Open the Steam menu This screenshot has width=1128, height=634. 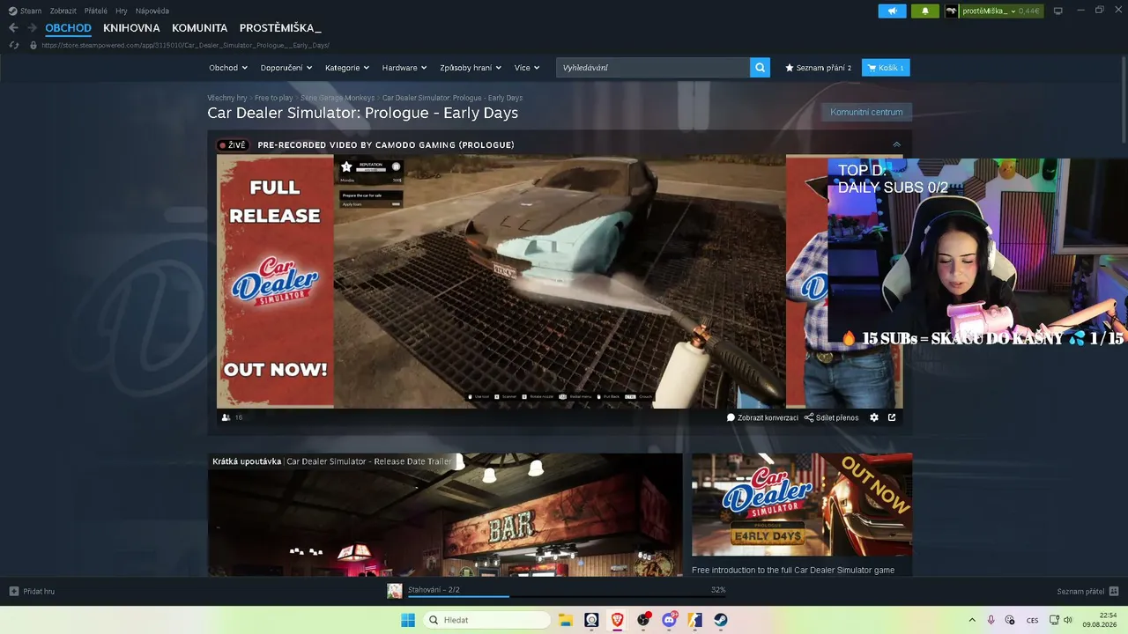pos(31,11)
